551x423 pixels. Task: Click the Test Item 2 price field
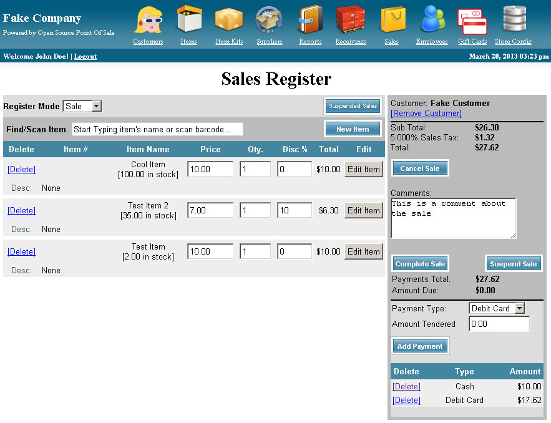(210, 210)
